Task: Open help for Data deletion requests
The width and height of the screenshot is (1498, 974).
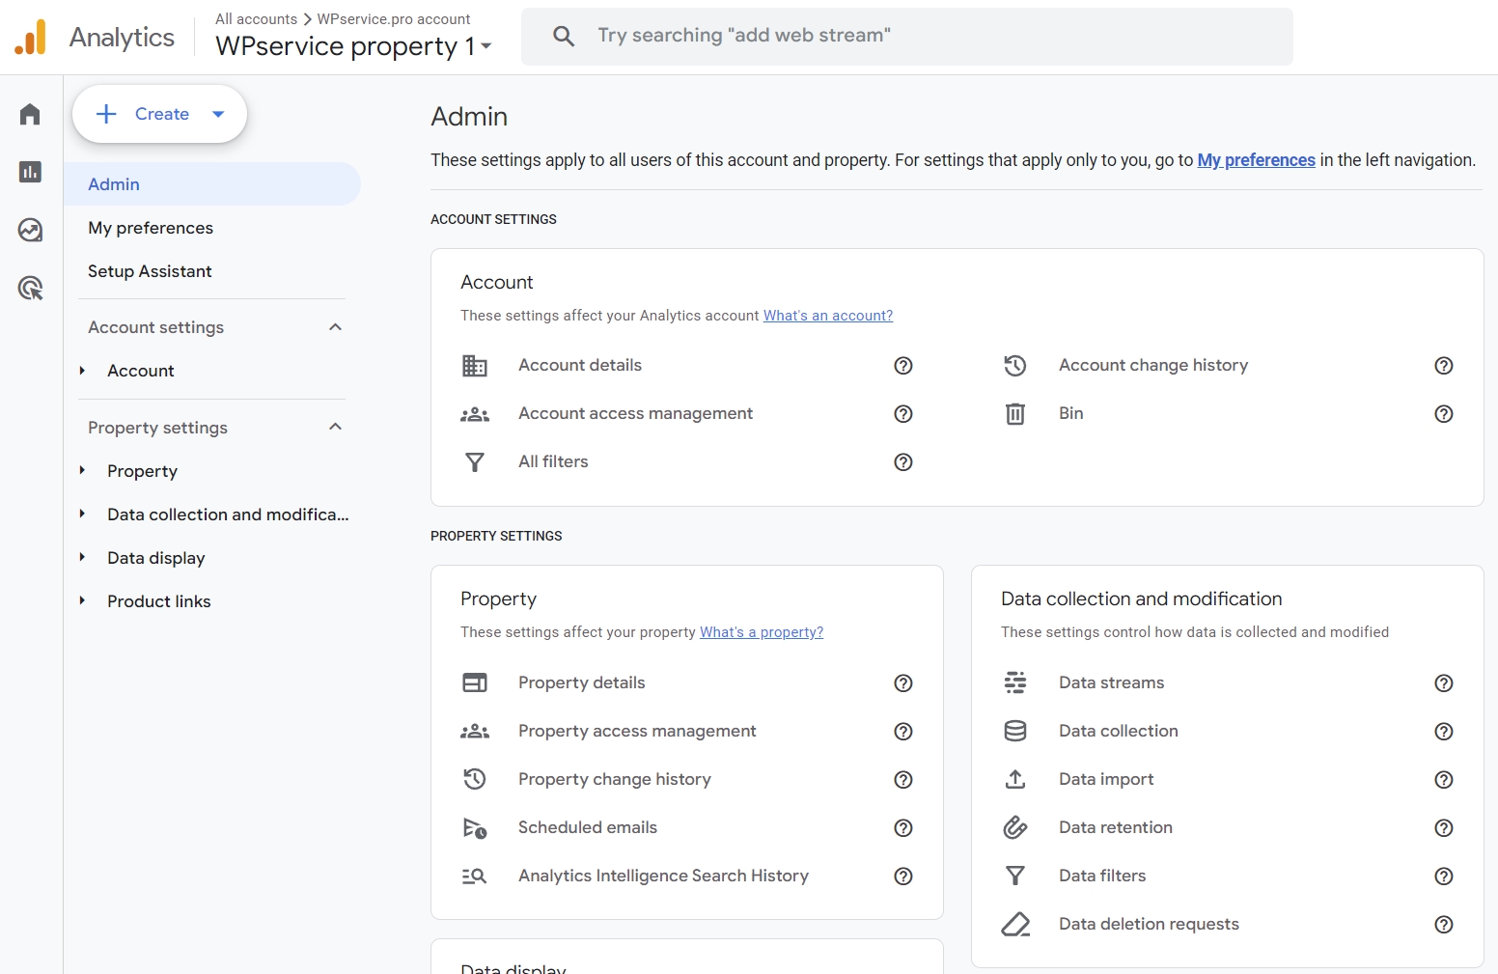Action: pyautogui.click(x=1444, y=925)
